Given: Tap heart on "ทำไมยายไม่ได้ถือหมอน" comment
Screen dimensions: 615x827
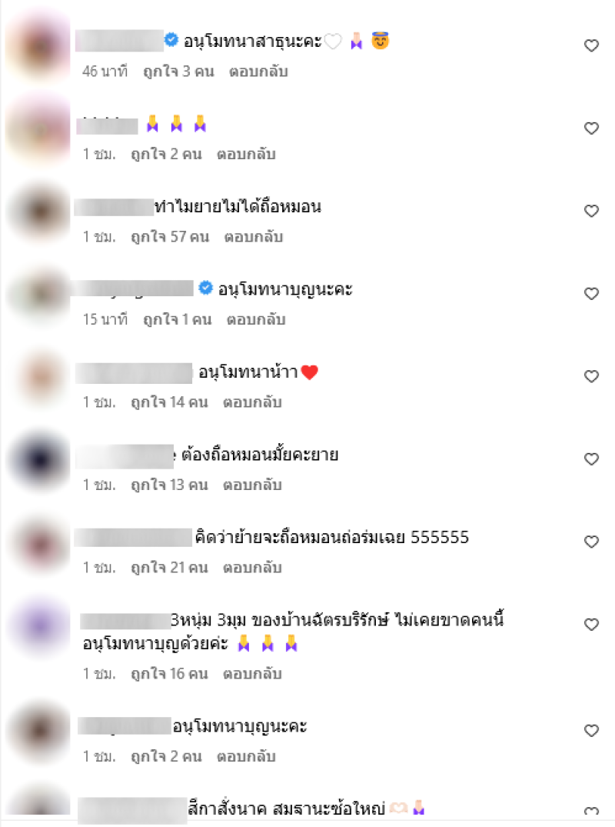Looking at the screenshot, I should 591,211.
